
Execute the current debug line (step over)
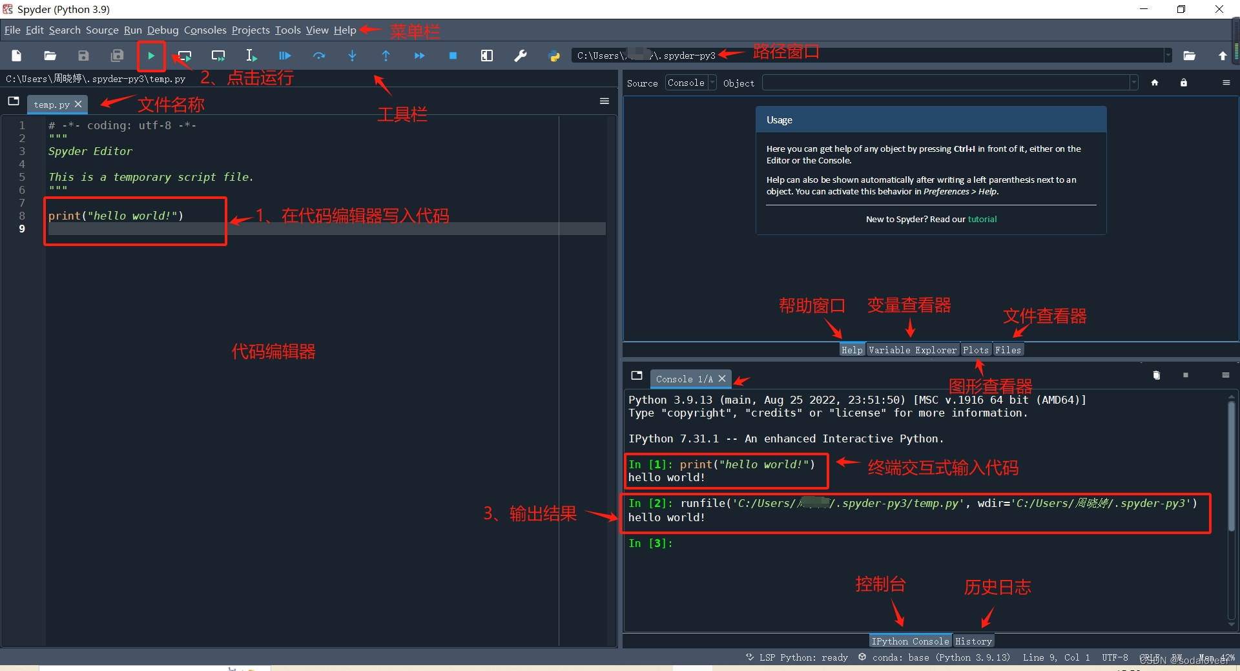coord(319,56)
